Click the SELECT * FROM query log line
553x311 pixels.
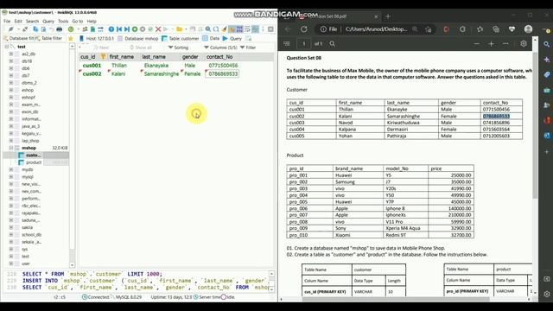click(x=92, y=274)
